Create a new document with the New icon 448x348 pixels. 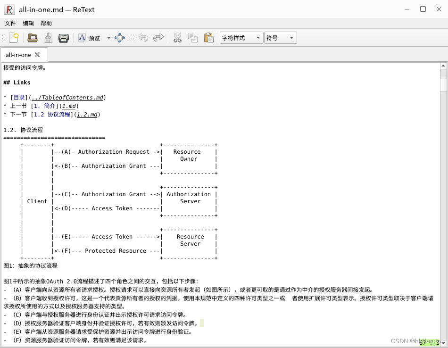(x=14, y=38)
